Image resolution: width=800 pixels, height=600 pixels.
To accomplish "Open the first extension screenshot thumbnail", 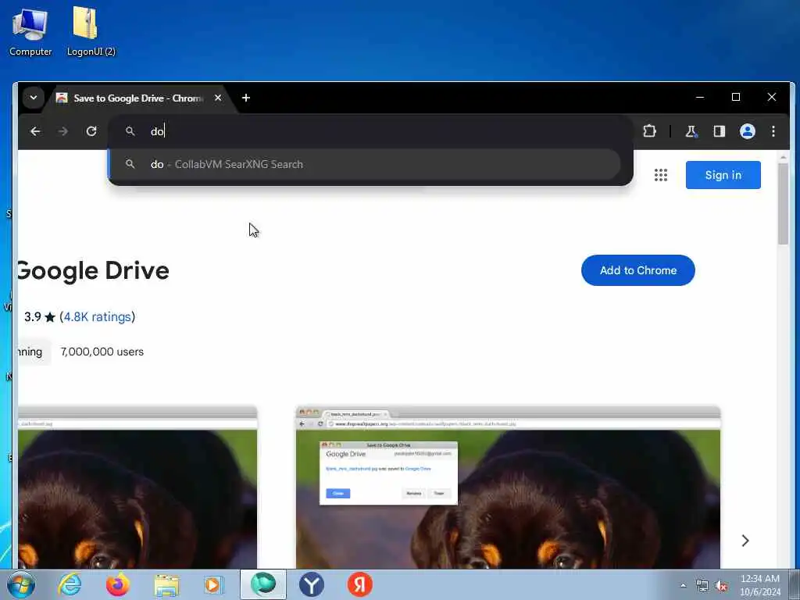I will [x=137, y=487].
